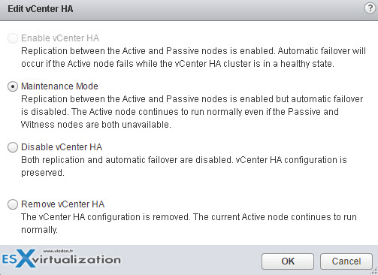Open help via the question mark icon
The image size is (378, 275).
pyautogui.click(x=370, y=8)
